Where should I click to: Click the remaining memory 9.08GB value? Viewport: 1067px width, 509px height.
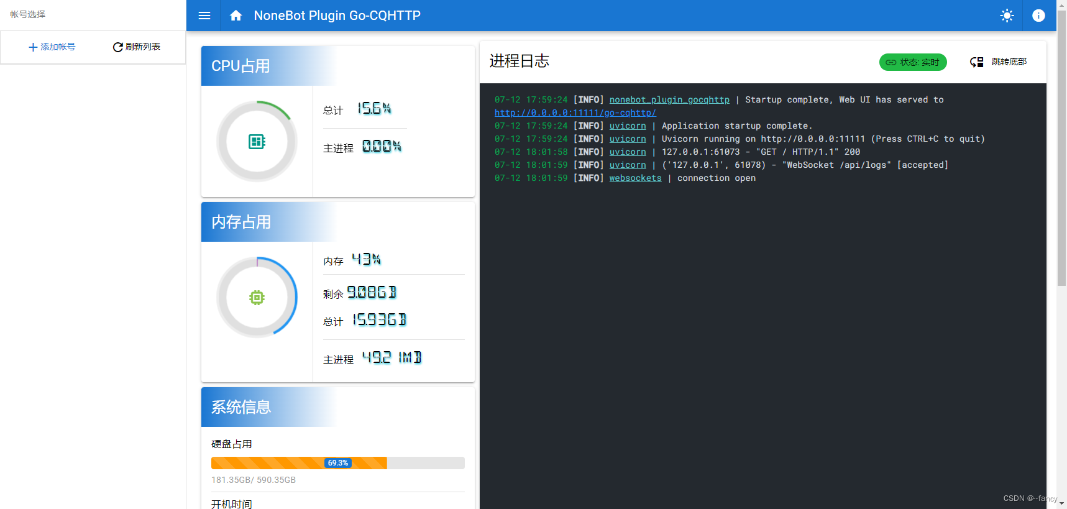point(372,292)
